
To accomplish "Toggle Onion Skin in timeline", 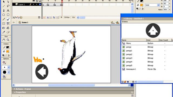I will click(48, 17).
